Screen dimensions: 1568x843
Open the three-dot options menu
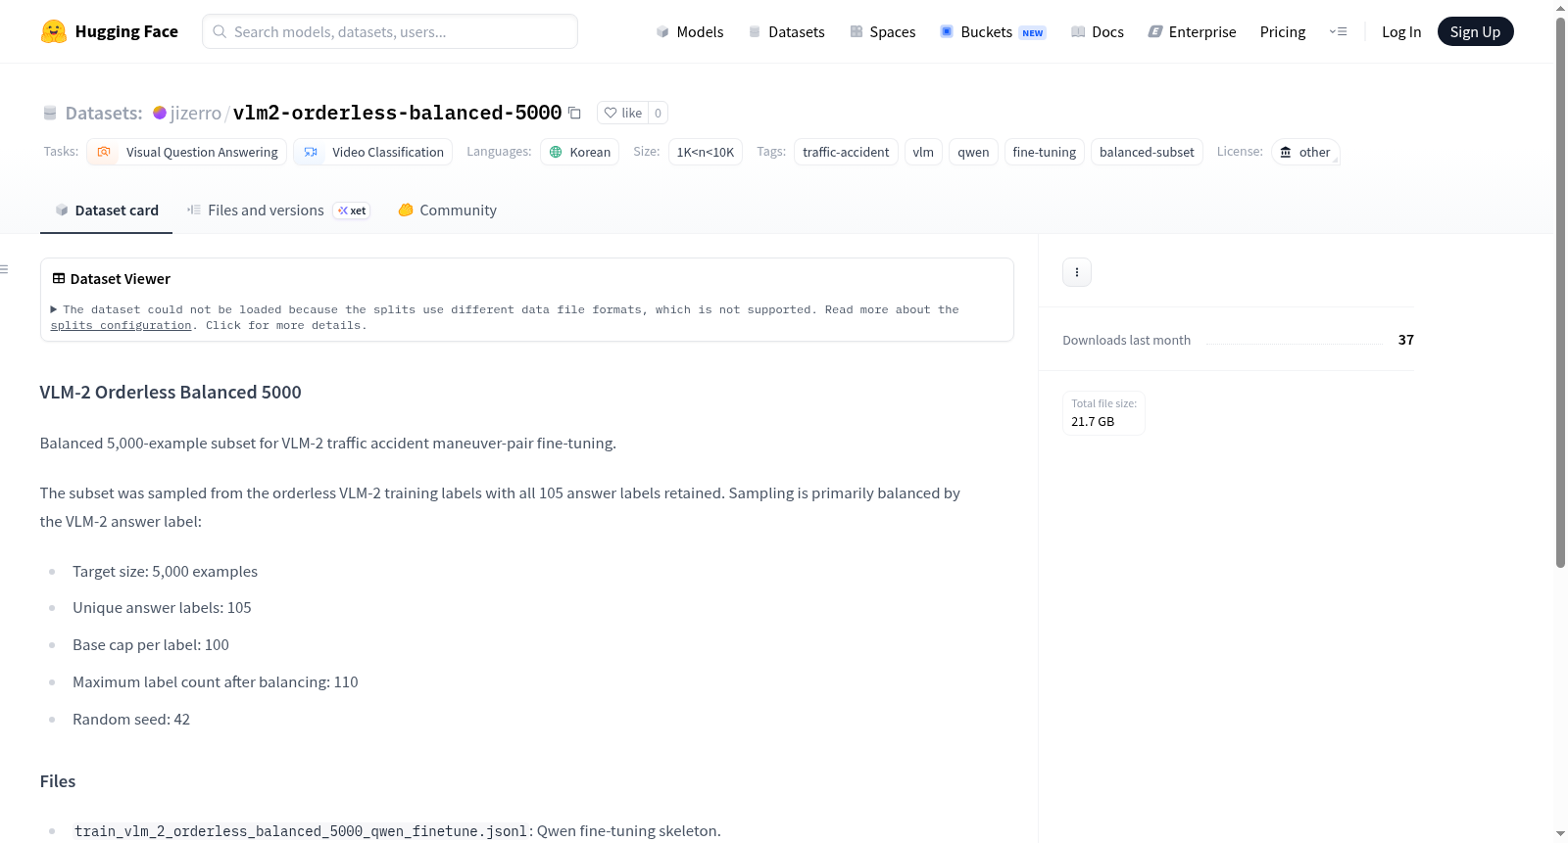click(1077, 272)
